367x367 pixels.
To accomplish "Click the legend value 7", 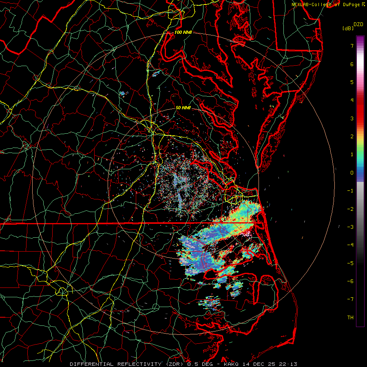I will coord(352,46).
